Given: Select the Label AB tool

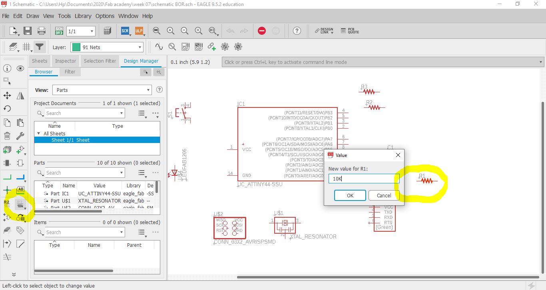Looking at the screenshot, I should coord(20,190).
